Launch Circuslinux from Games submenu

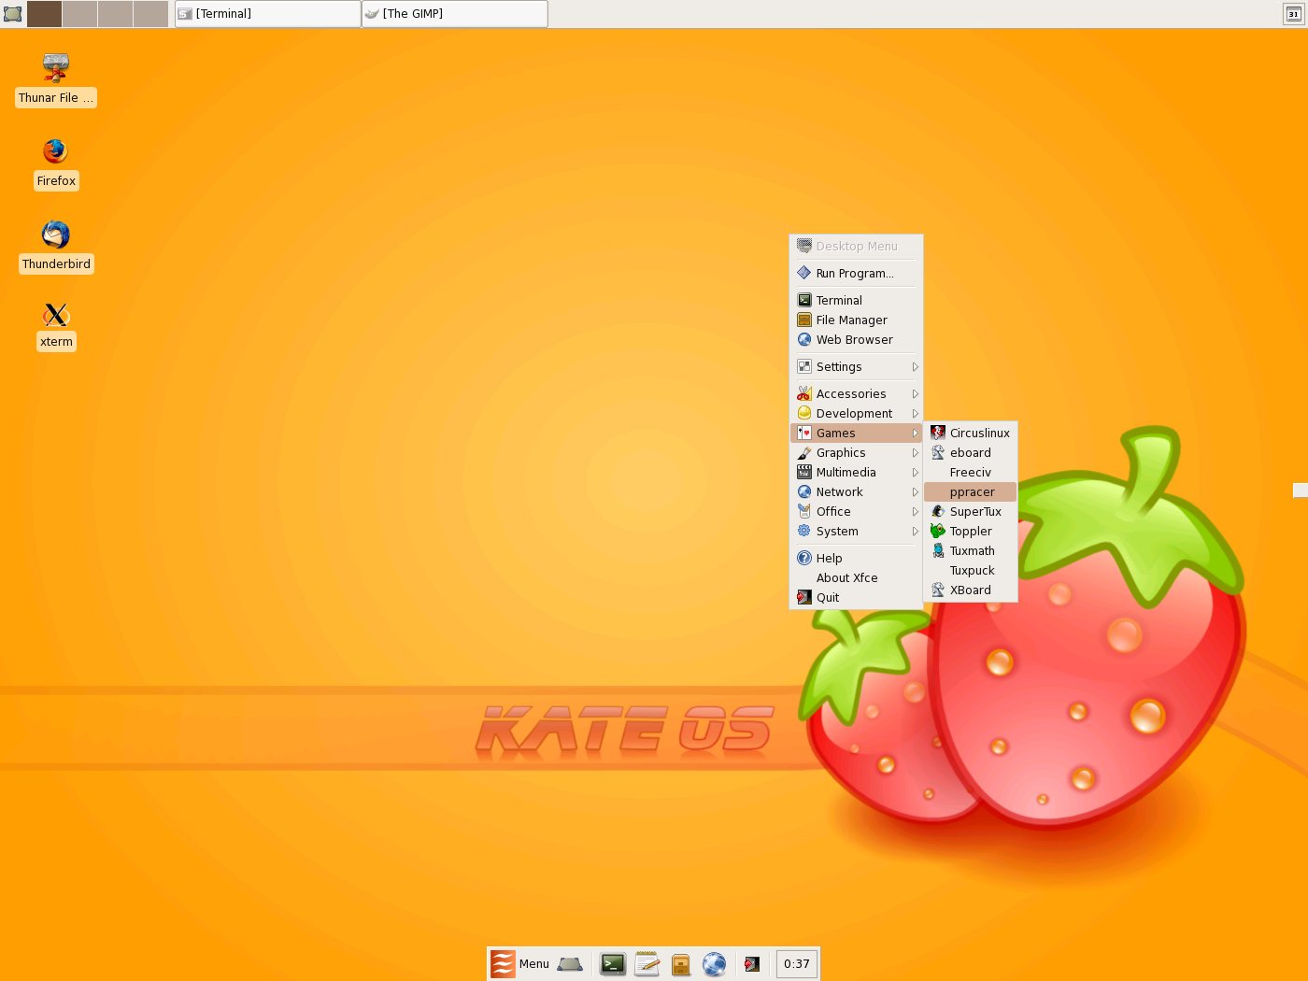pyautogui.click(x=970, y=433)
